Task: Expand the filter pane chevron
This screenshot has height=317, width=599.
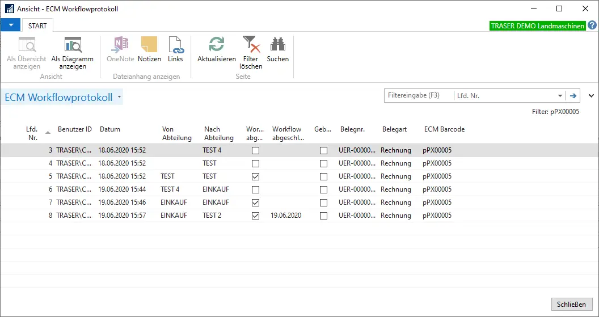Action: pyautogui.click(x=592, y=96)
